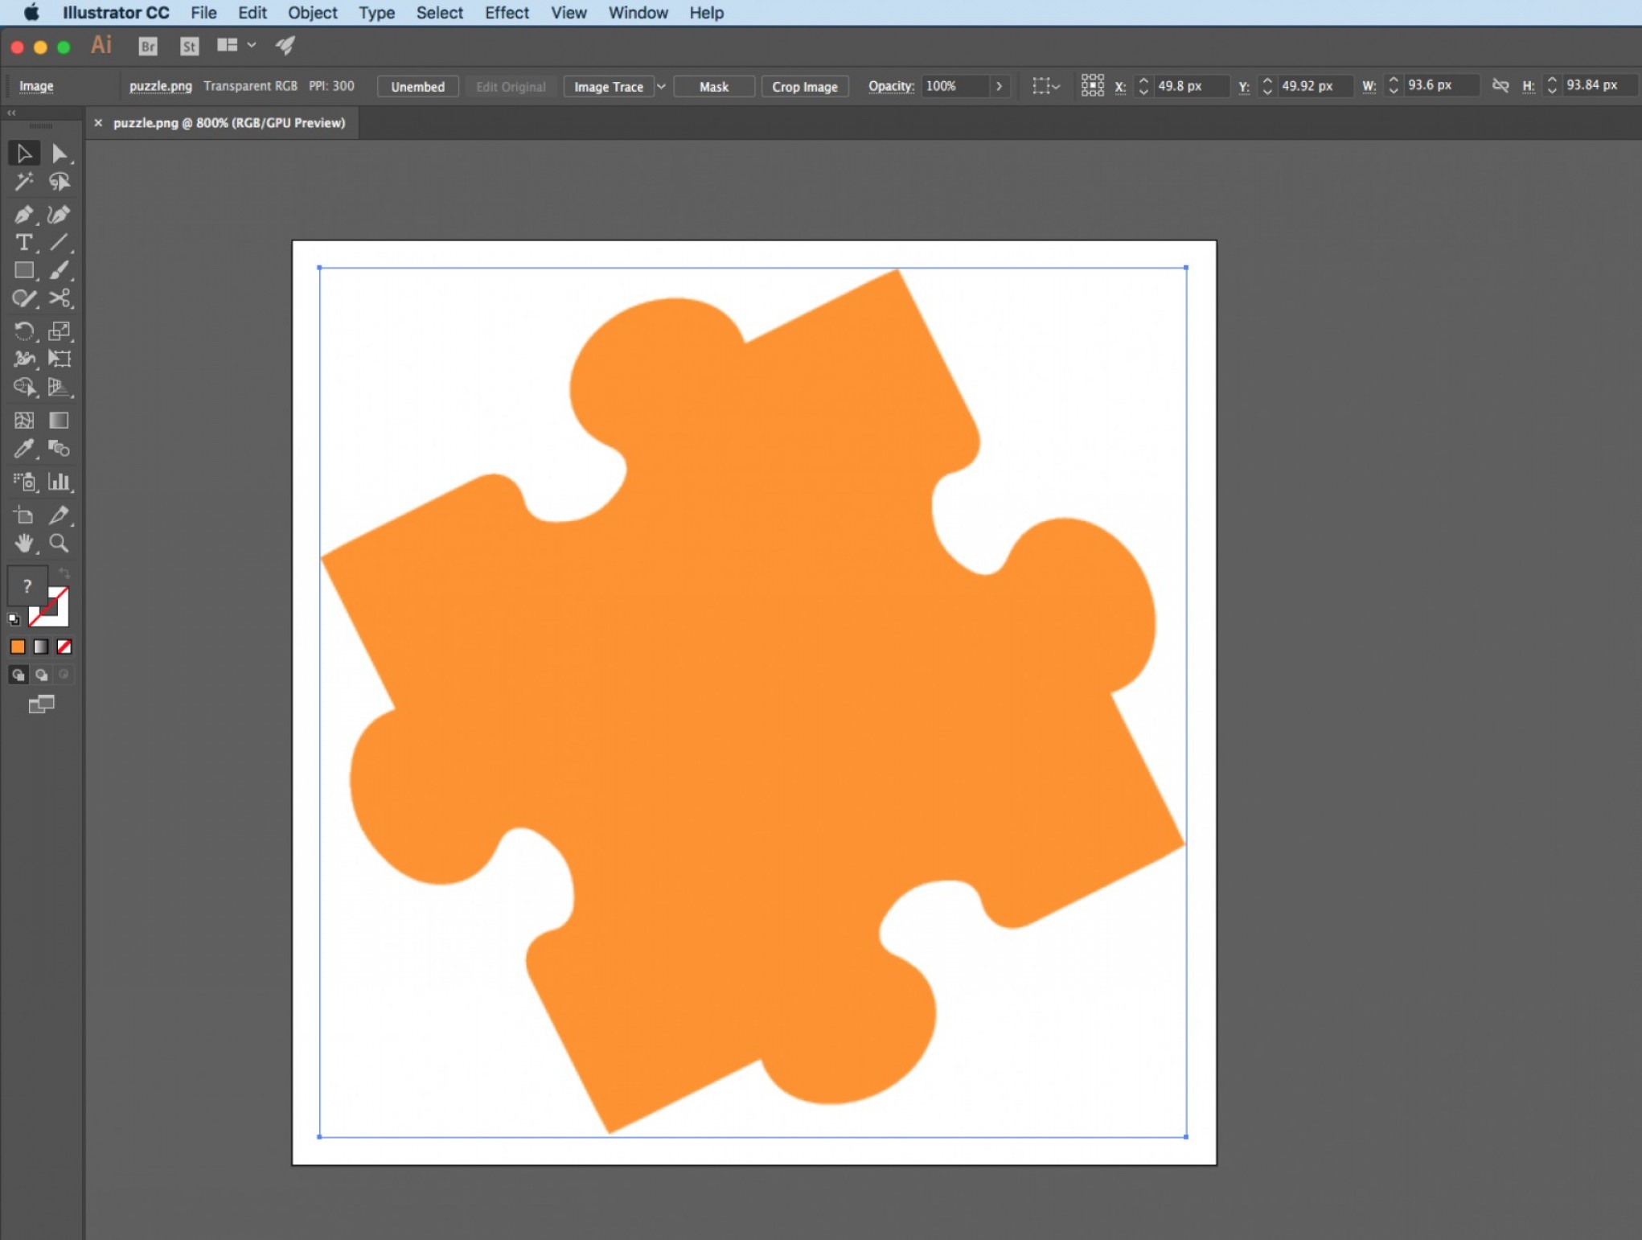Select the Eyedropper tool
The height and width of the screenshot is (1240, 1642).
23,449
